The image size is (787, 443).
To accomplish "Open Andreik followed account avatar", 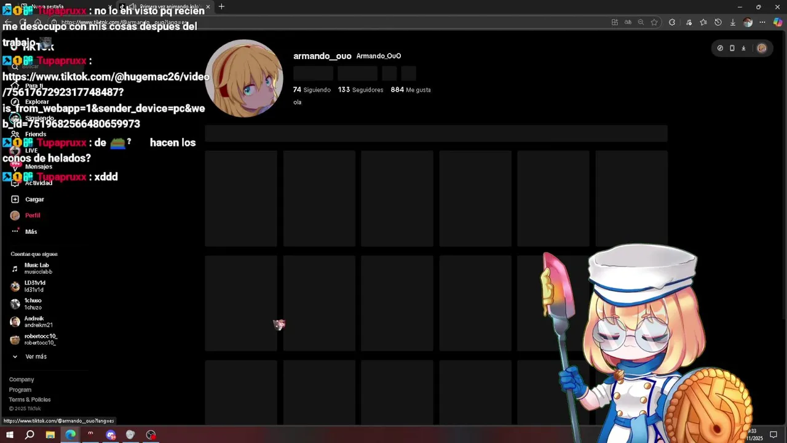I will coord(15,322).
